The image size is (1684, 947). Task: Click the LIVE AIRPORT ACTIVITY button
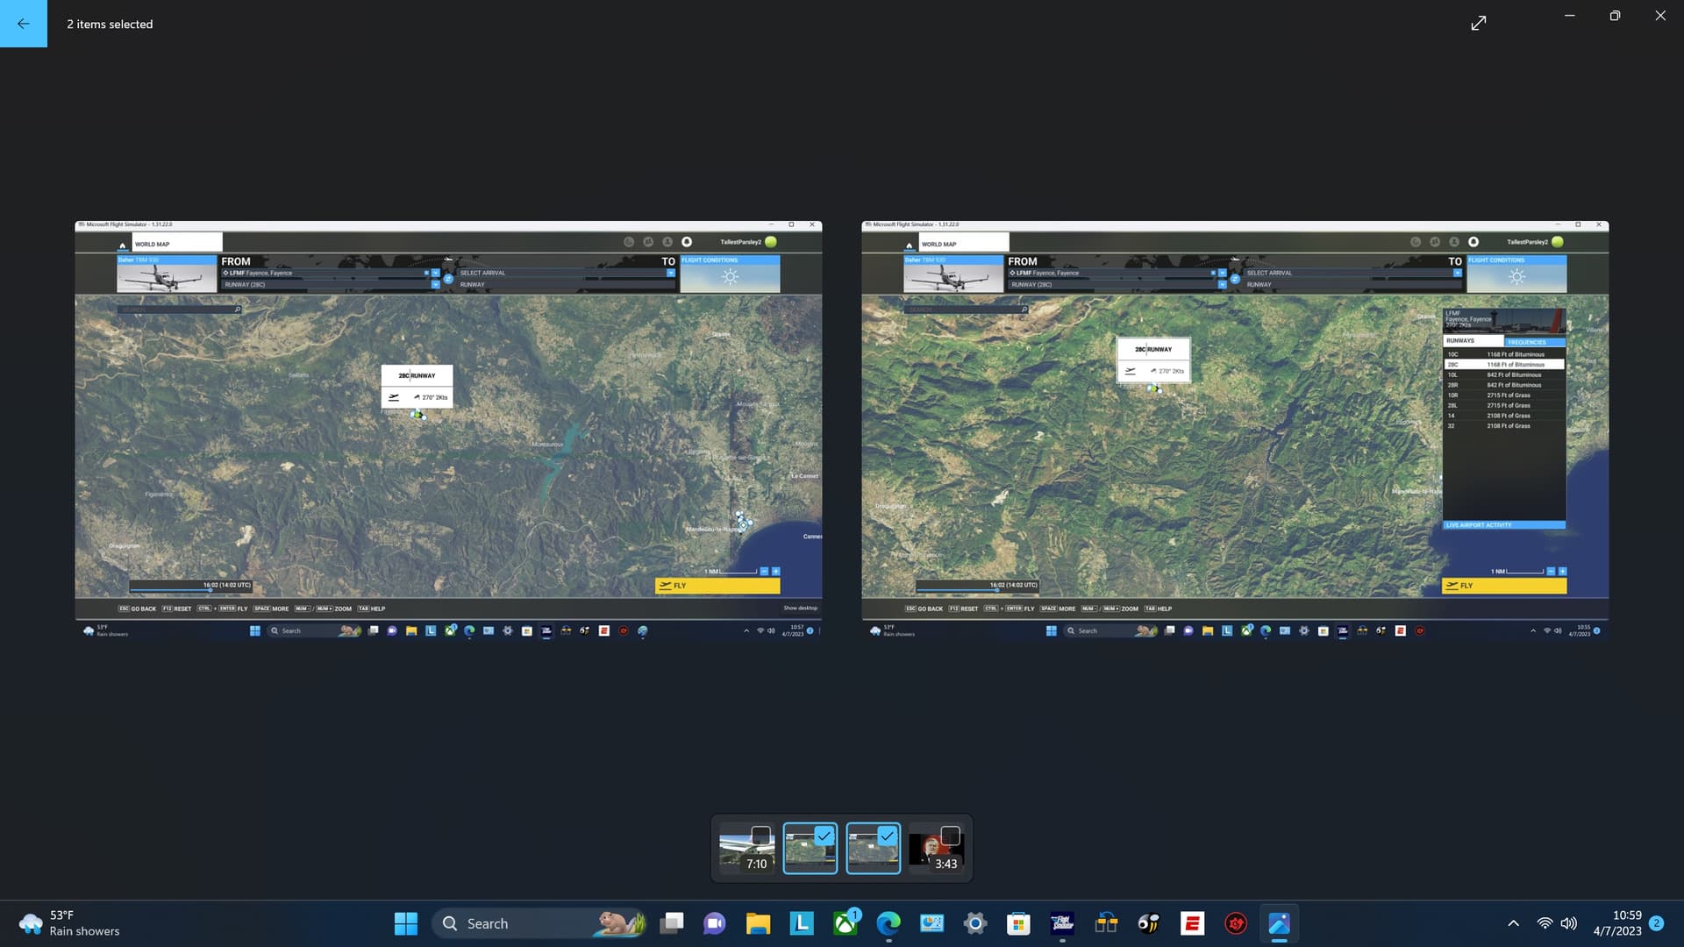(x=1503, y=524)
